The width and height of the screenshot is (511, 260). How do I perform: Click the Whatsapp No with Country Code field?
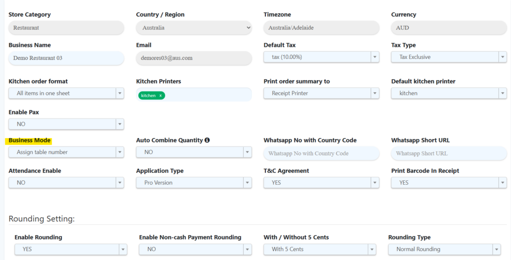click(321, 153)
